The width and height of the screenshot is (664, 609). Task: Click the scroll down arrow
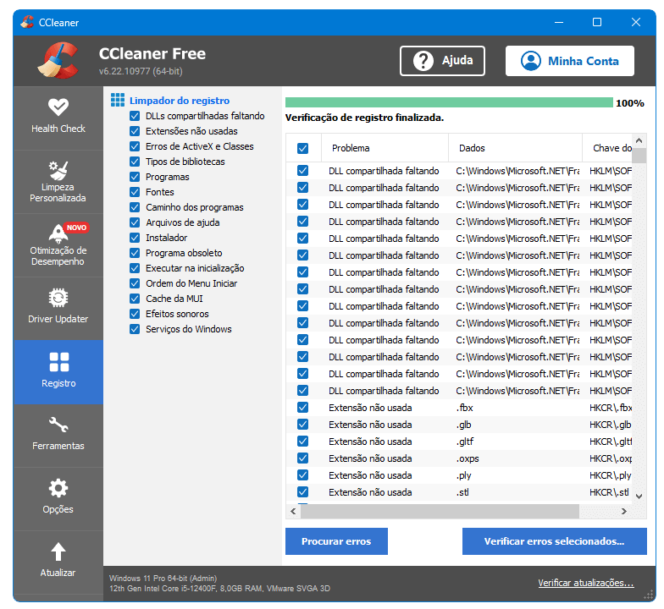point(639,497)
